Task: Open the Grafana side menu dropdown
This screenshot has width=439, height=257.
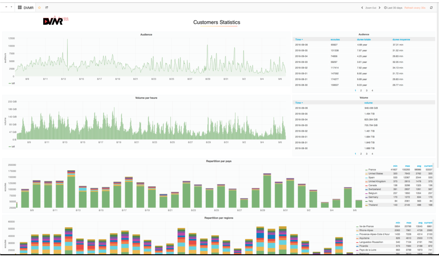Action: [8, 7]
